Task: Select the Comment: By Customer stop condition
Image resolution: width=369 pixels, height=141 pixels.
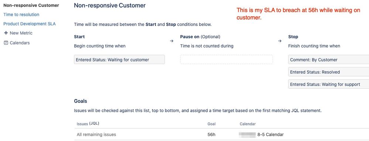Action: [328, 60]
